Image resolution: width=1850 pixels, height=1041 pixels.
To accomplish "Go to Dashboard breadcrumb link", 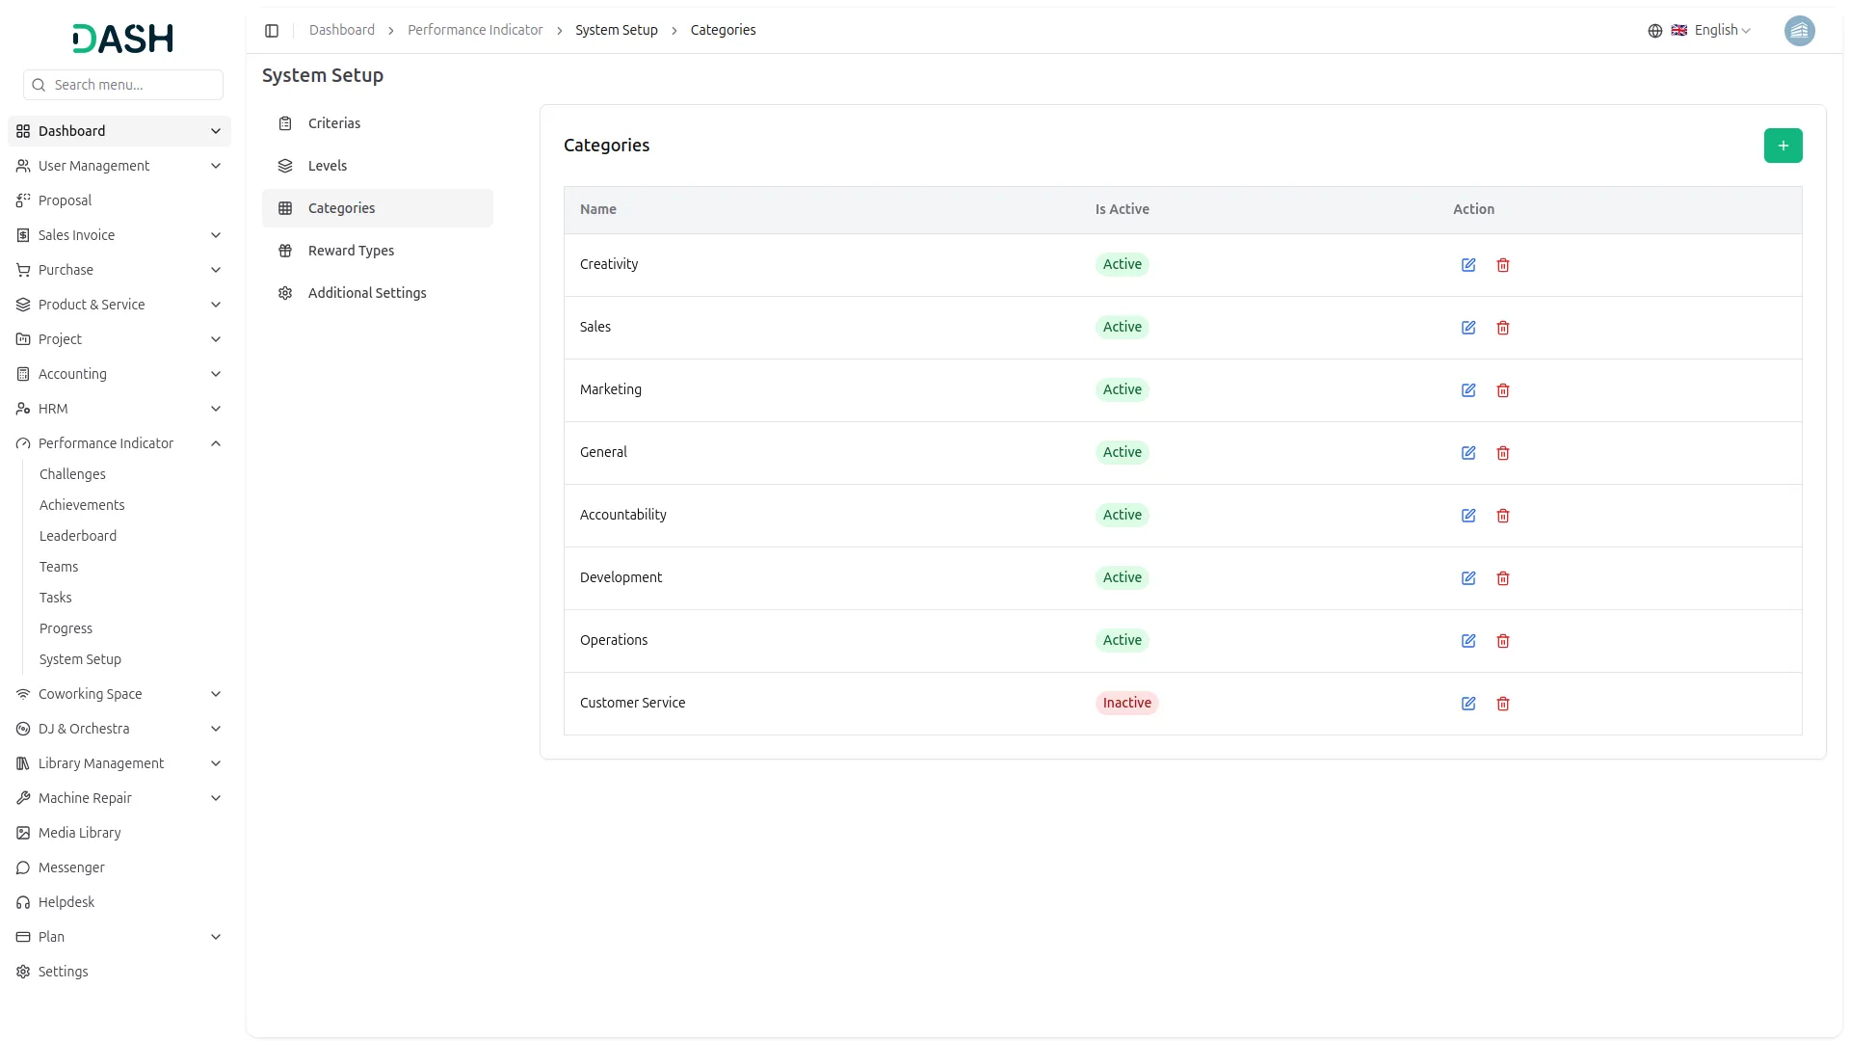I will point(341,31).
